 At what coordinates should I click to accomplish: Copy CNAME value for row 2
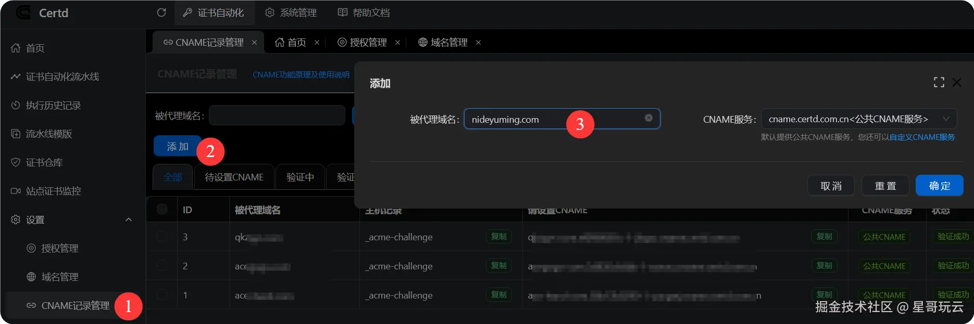[824, 266]
